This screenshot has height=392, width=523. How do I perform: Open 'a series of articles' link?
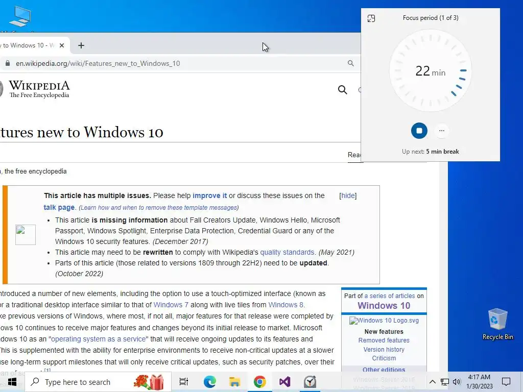click(x=390, y=296)
